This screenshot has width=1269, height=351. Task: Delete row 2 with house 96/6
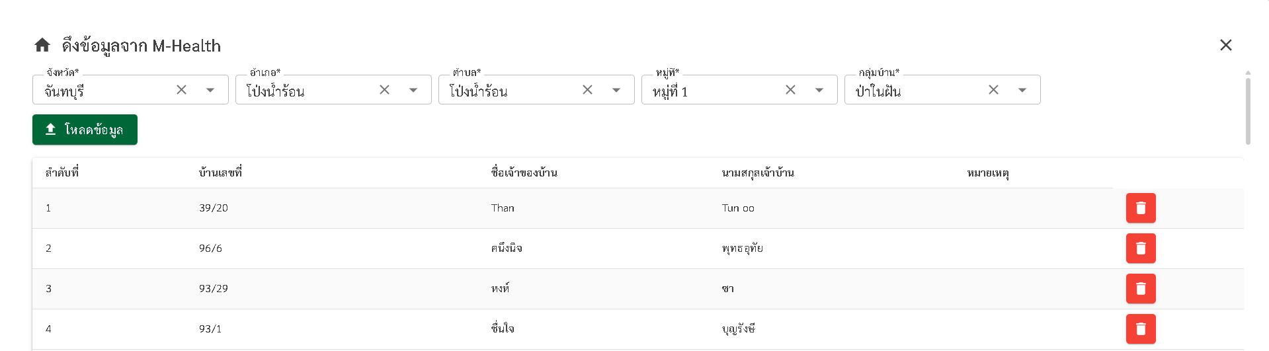coord(1141,249)
